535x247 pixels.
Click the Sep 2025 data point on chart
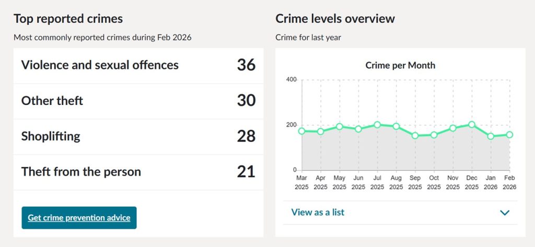click(x=415, y=135)
